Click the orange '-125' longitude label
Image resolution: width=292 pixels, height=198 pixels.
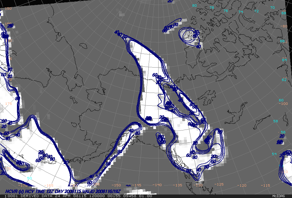tap(219, 184)
